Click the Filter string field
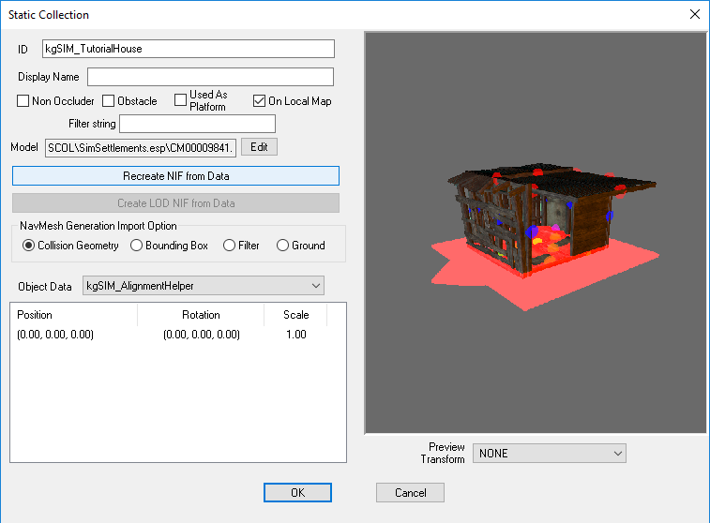710x523 pixels. 197,124
